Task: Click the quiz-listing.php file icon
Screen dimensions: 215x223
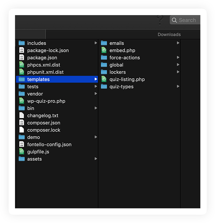Action: click(104, 79)
